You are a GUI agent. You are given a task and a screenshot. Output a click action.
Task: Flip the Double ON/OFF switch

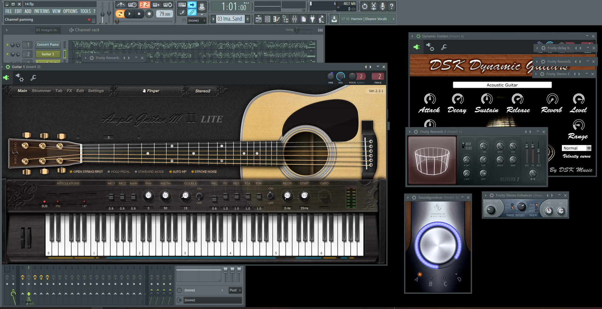point(199,196)
